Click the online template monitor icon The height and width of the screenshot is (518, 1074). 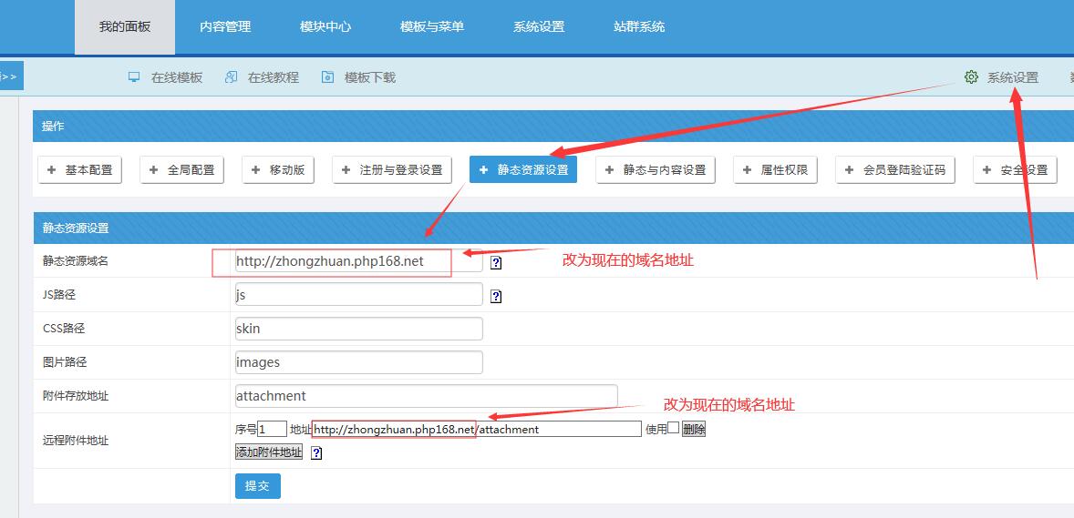[x=134, y=77]
